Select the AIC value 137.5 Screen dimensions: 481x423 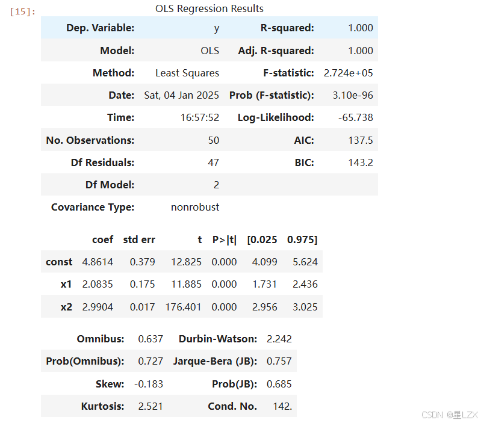361,140
